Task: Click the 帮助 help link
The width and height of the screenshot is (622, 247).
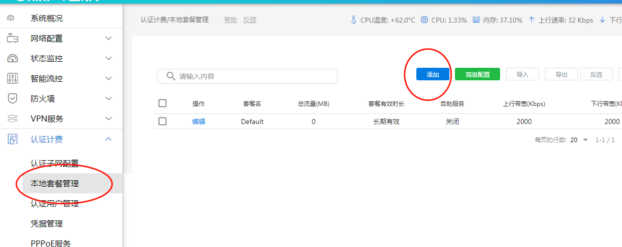Action: pos(230,20)
